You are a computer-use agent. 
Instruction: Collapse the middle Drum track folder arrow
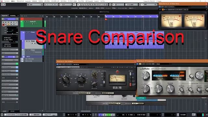click(x=22, y=41)
